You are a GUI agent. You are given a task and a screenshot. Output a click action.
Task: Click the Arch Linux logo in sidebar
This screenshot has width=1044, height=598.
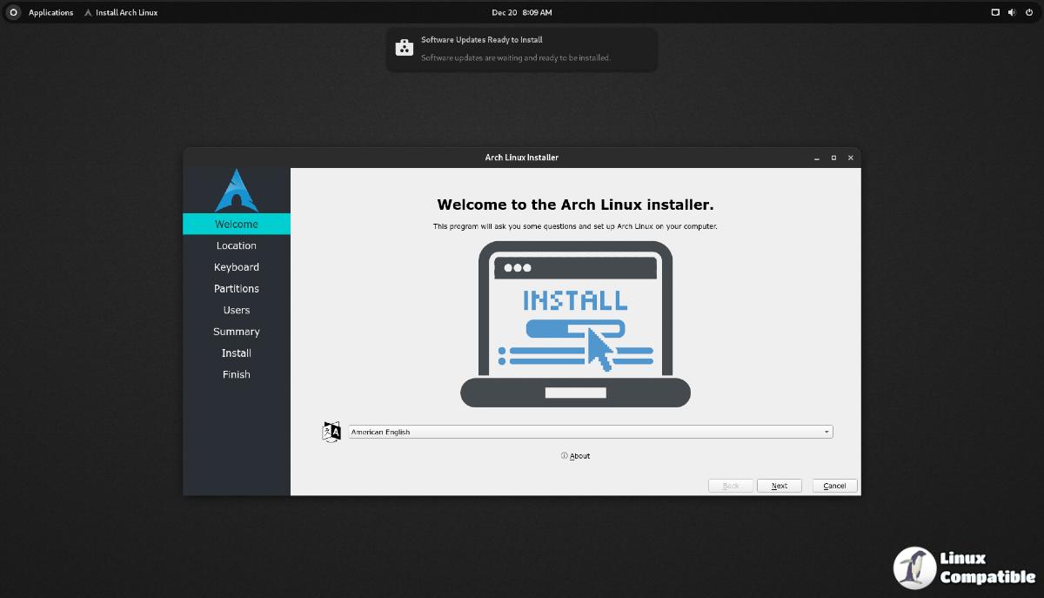tap(236, 191)
